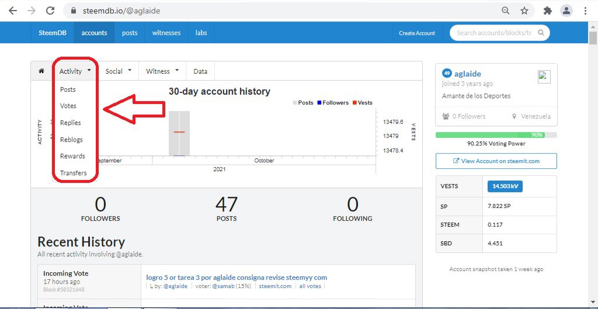This screenshot has height=309, width=598.
Task: Click the gray posts bar in history chart
Action: pyautogui.click(x=179, y=133)
